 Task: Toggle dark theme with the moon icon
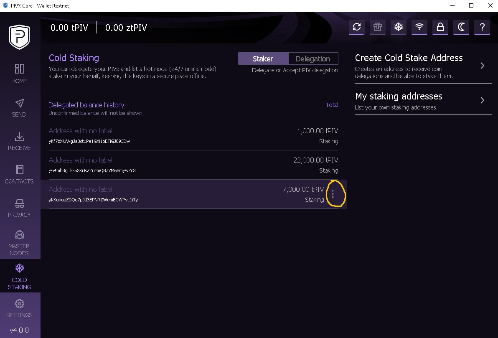[x=461, y=27]
